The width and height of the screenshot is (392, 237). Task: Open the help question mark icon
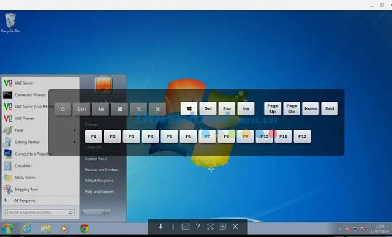coord(198,227)
